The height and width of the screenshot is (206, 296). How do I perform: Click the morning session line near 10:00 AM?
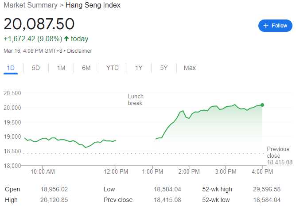43,138
